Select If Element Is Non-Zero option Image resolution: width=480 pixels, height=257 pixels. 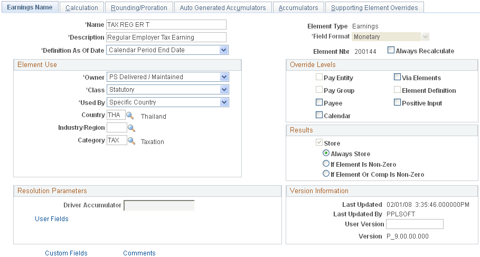(326, 164)
